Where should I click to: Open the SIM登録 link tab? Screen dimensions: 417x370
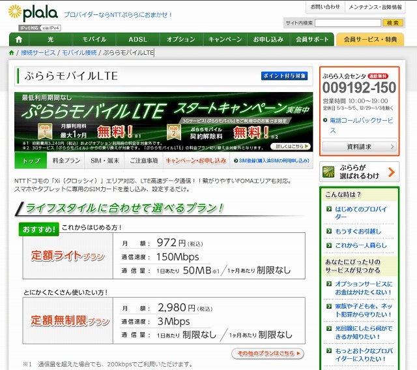click(272, 161)
